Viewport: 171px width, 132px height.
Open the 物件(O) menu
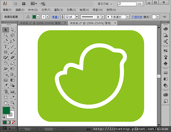click(x=33, y=10)
